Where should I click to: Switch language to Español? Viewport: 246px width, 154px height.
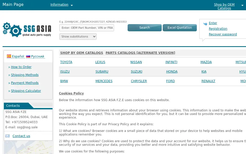18,56
